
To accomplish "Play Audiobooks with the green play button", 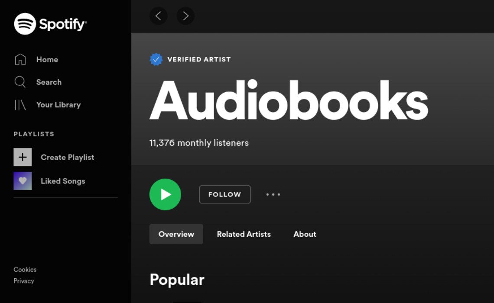I will [165, 194].
